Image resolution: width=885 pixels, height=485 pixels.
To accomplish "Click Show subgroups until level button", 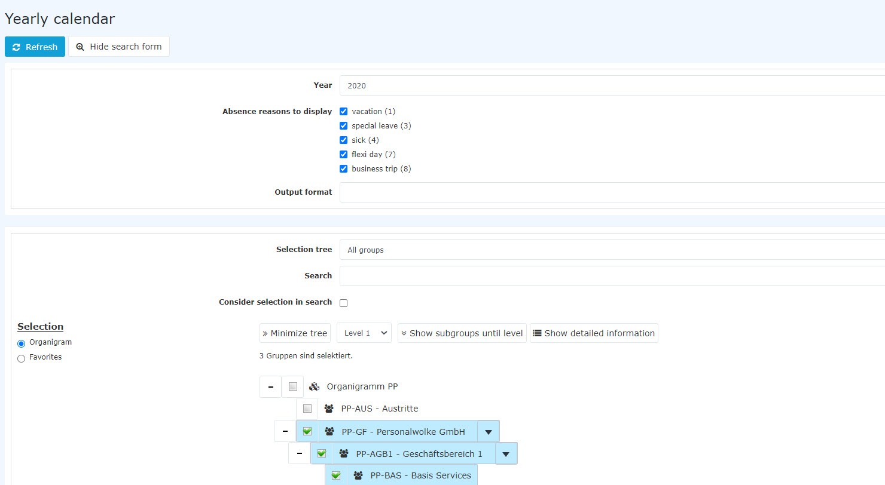I will click(462, 333).
